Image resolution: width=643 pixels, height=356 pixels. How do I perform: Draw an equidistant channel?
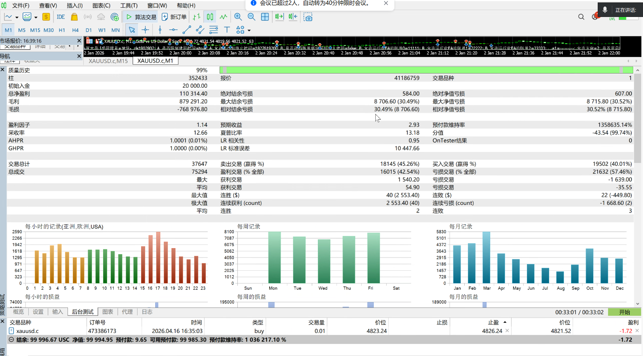point(200,30)
